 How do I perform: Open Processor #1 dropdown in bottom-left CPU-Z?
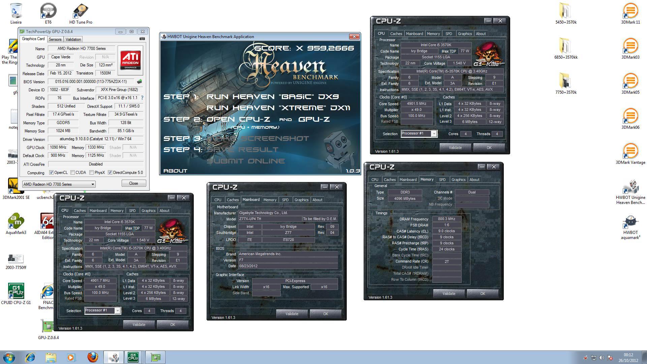tap(102, 310)
